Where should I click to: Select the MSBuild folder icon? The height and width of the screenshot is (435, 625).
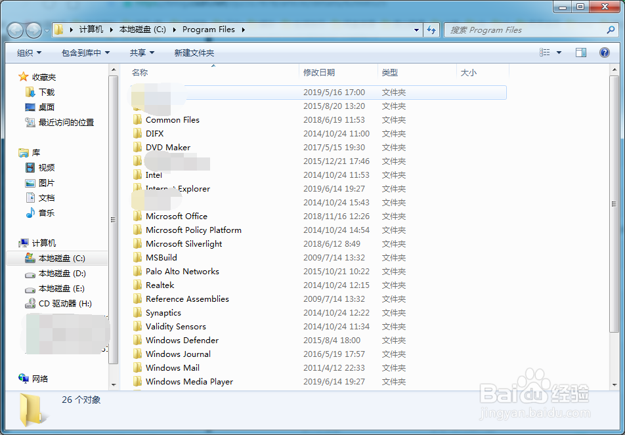point(137,257)
